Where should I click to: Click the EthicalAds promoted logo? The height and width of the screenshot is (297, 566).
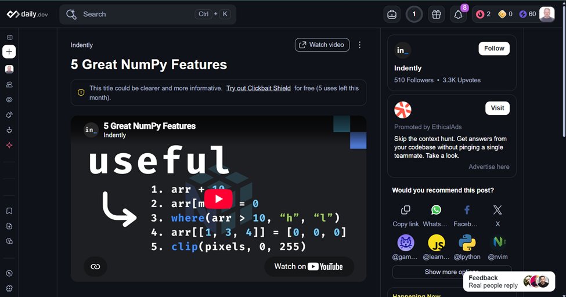[402, 110]
